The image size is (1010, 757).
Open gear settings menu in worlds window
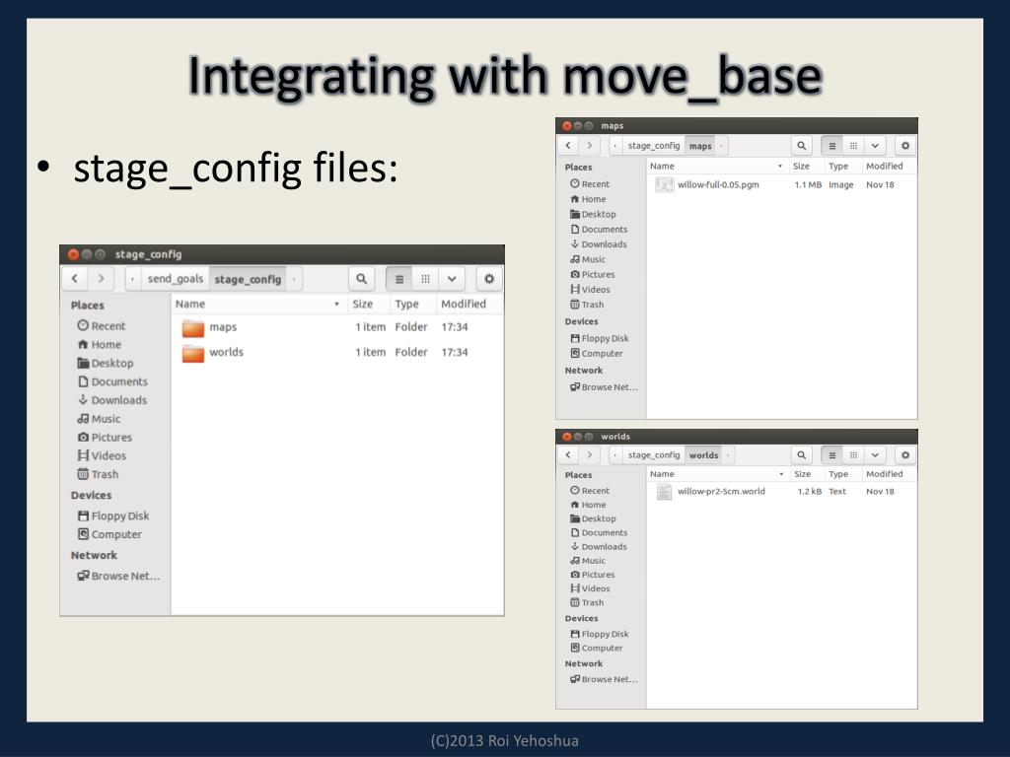[x=905, y=455]
